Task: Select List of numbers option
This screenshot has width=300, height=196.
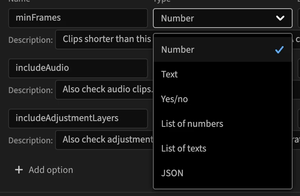Action: (x=223, y=124)
